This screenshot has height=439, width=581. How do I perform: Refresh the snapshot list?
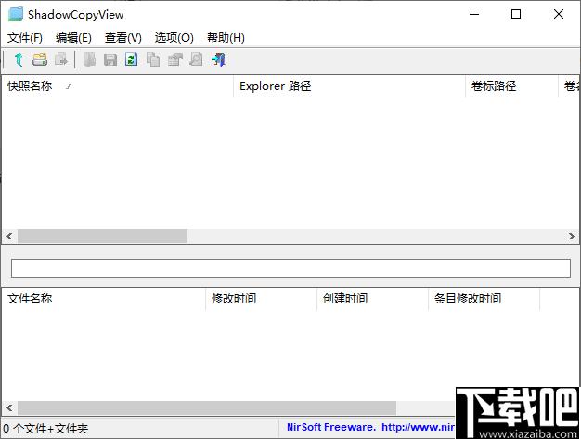(132, 59)
